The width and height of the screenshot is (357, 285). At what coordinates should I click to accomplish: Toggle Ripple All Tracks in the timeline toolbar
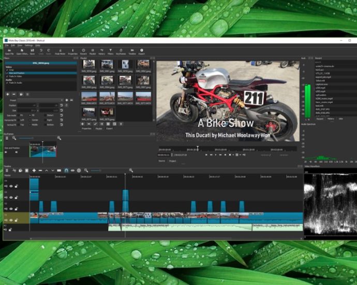click(79, 170)
